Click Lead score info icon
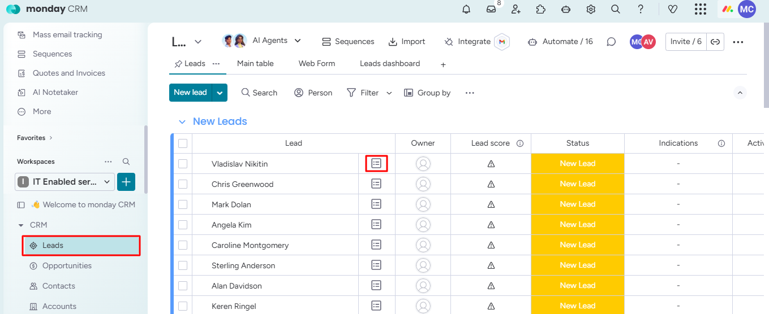This screenshot has height=314, width=769. [520, 143]
